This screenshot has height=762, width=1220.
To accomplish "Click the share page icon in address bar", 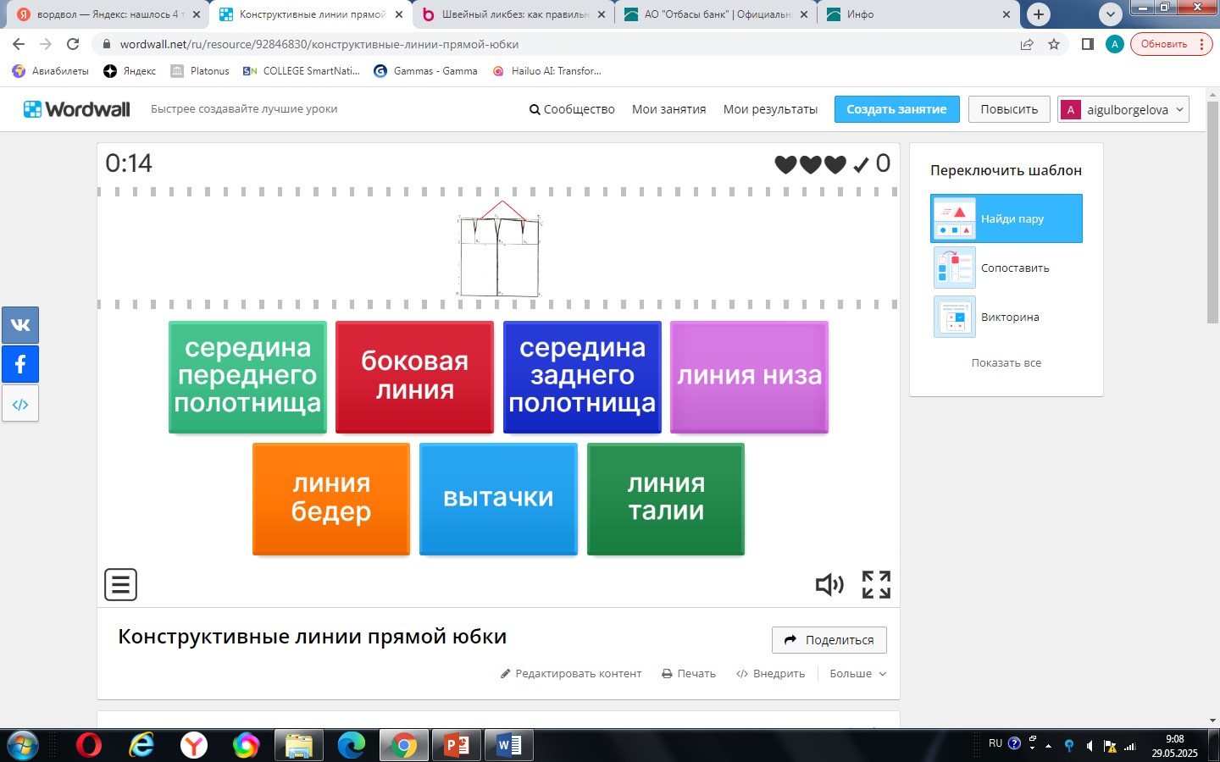I will 1027,44.
